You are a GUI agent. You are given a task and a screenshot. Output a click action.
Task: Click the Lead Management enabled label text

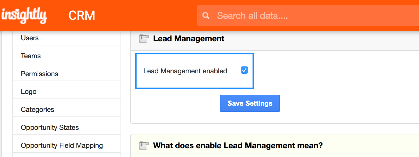tap(185, 71)
